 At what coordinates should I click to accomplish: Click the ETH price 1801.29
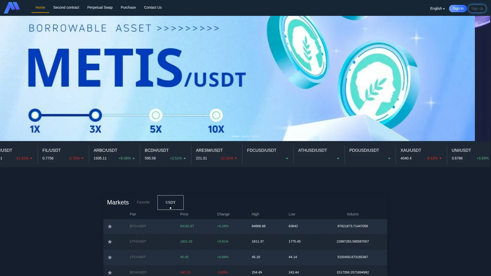click(186, 241)
